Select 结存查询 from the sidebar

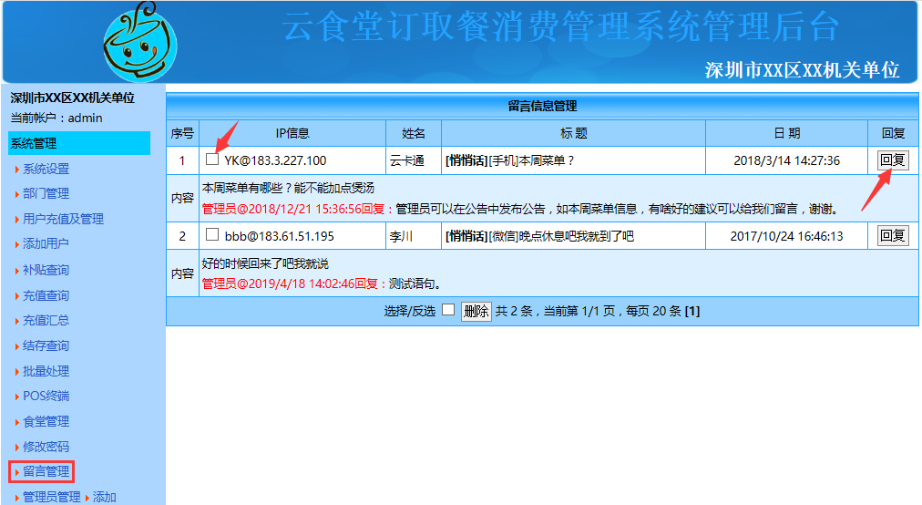(46, 345)
